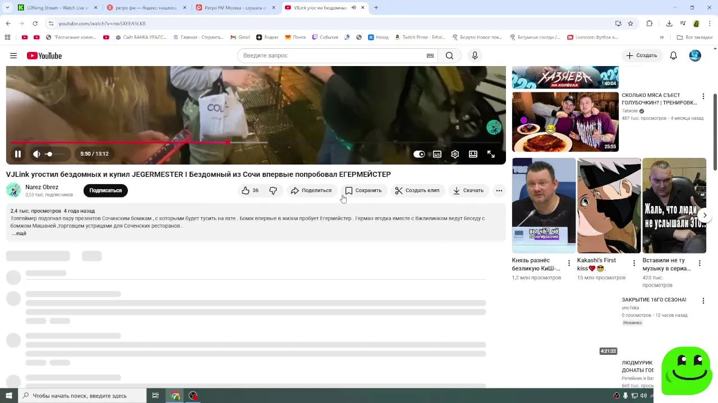This screenshot has height=403, width=718.
Task: Expand hidden bookmarks double-chevron
Action: [x=661, y=38]
